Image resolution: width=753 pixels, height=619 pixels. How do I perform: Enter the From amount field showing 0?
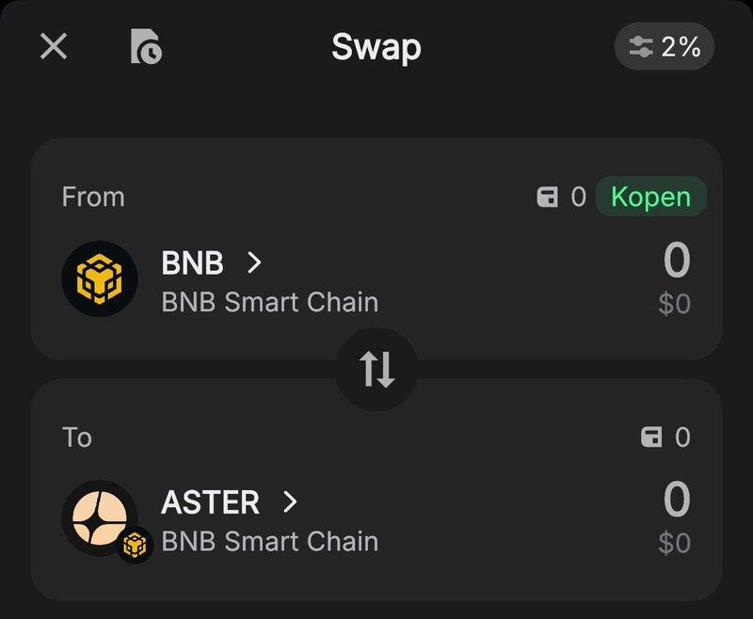click(676, 262)
